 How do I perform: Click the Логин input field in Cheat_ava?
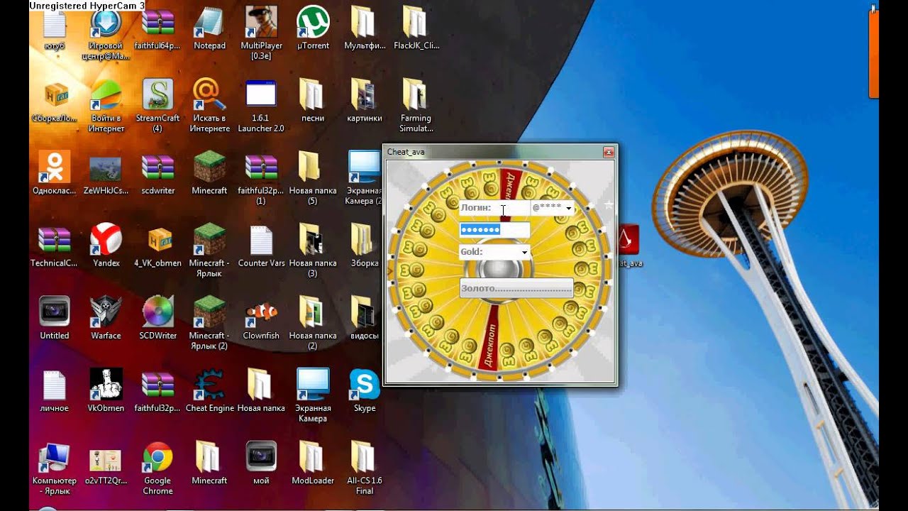click(x=494, y=208)
